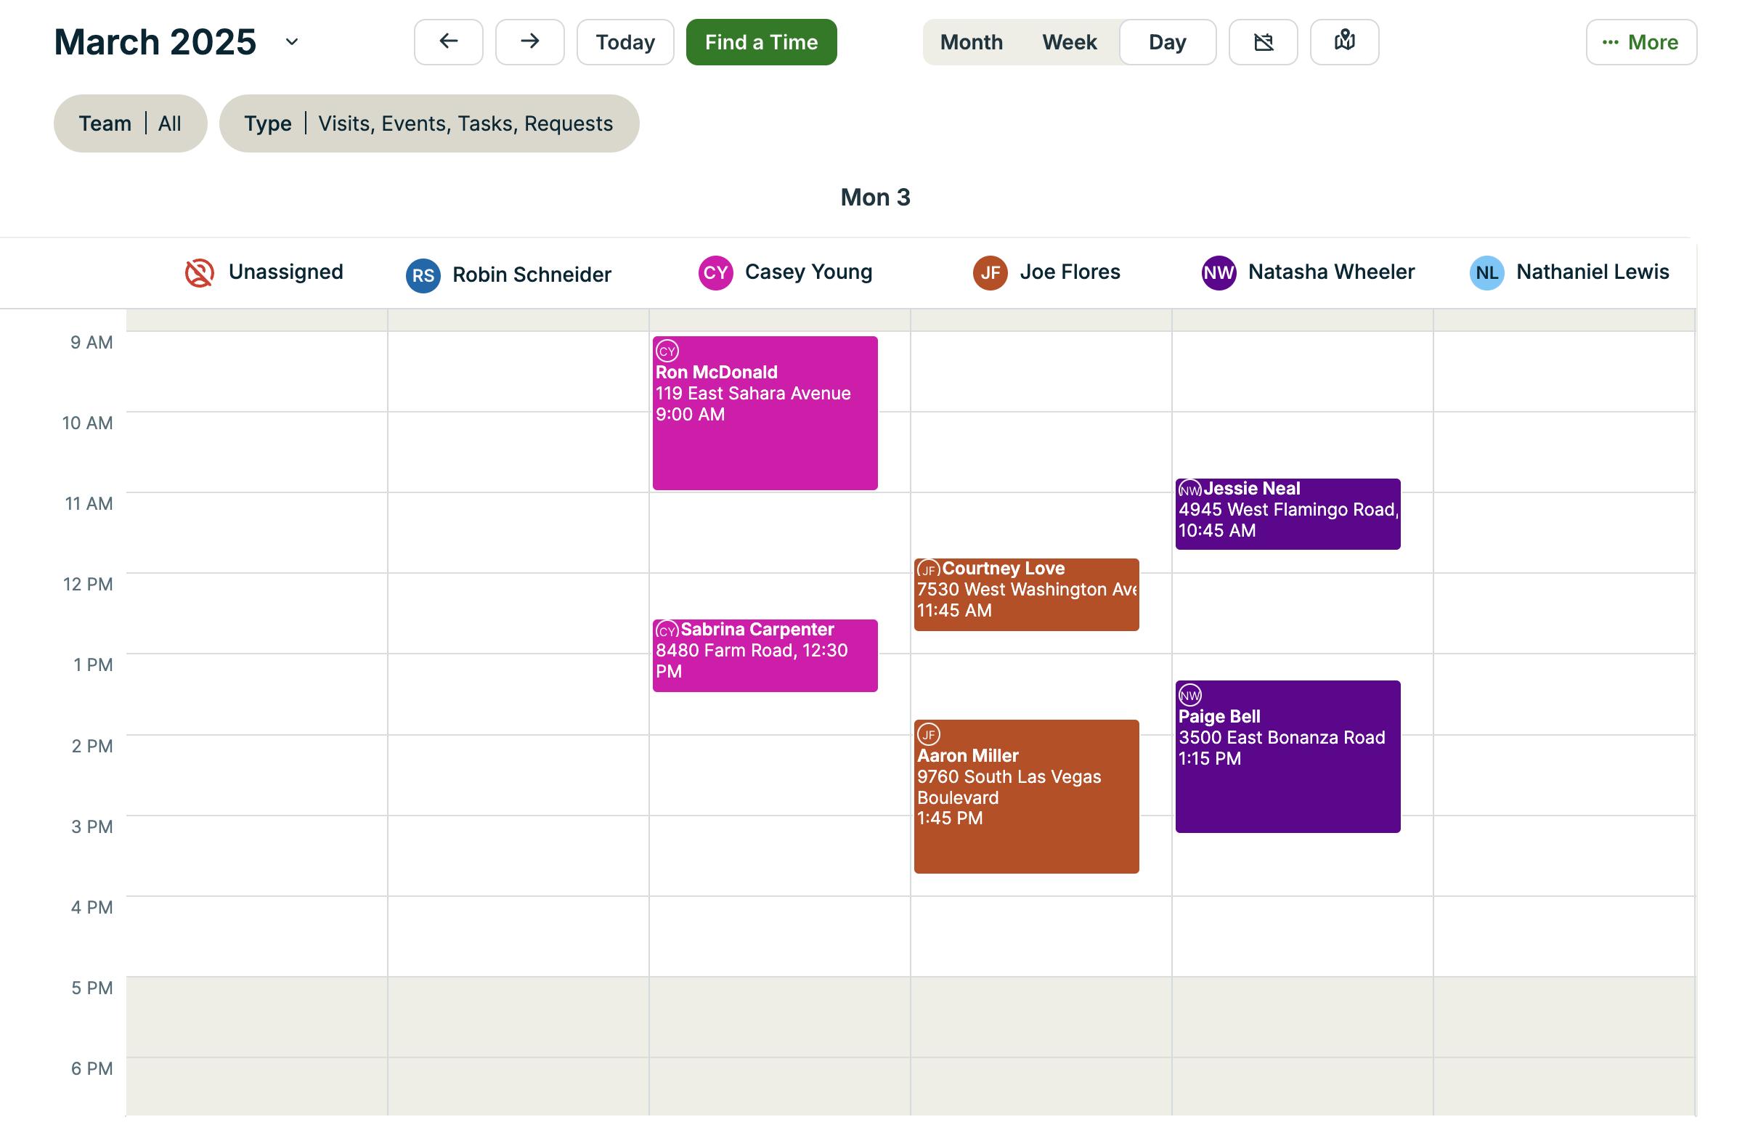Click Robin Schneider's RS avatar
This screenshot has width=1737, height=1130.
pos(423,275)
